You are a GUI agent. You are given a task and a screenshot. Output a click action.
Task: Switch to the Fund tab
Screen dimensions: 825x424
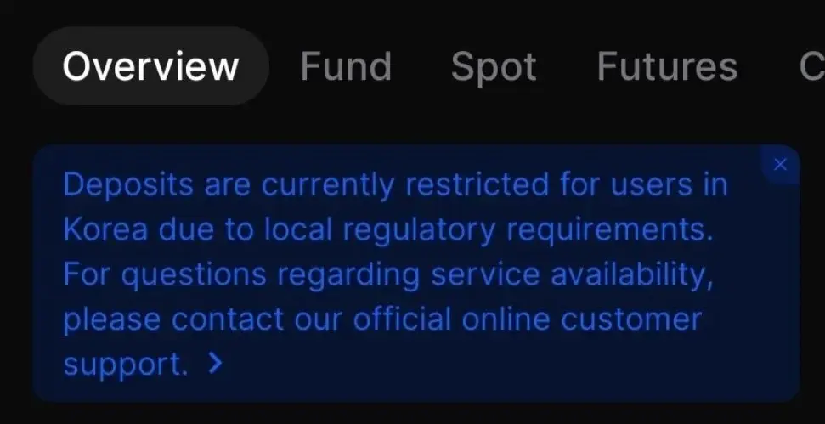tap(346, 67)
